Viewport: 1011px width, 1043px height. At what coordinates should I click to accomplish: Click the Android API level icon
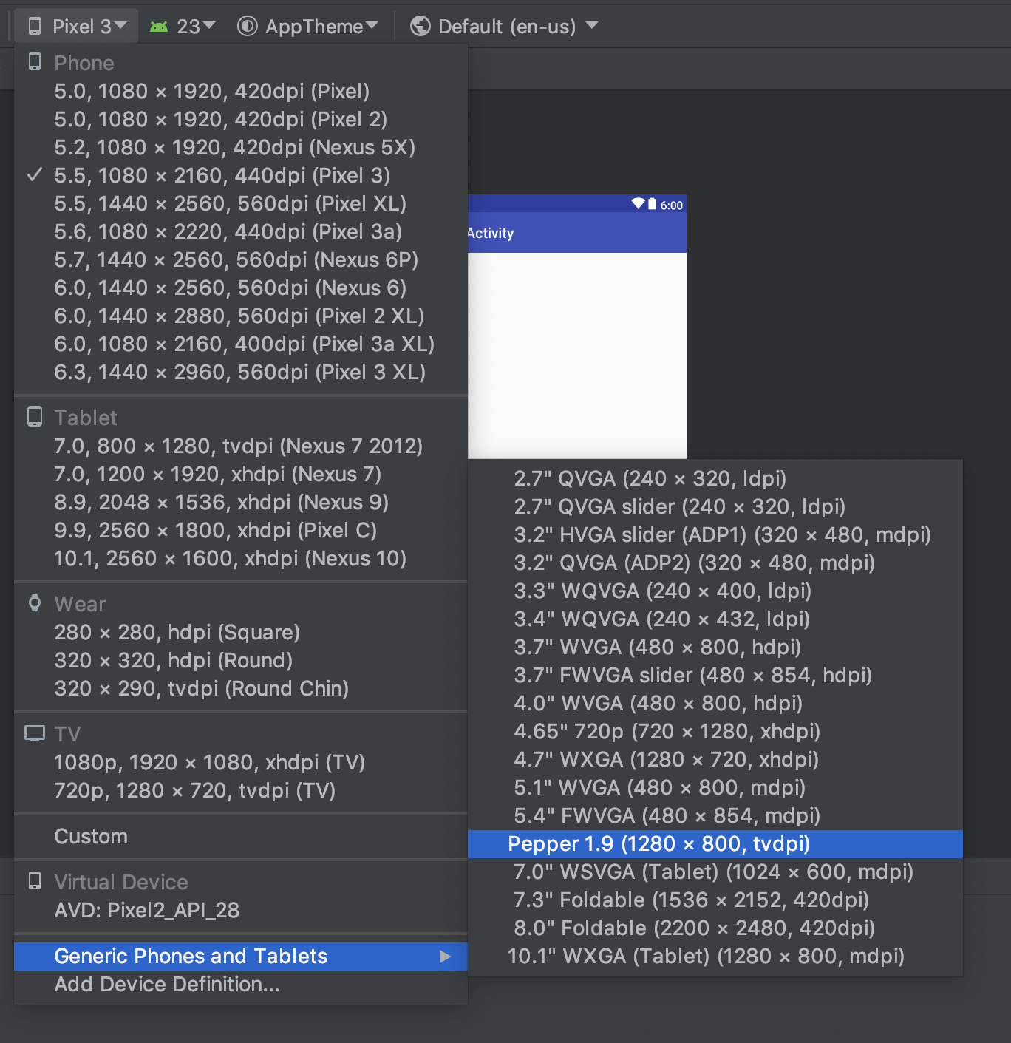coord(158,27)
